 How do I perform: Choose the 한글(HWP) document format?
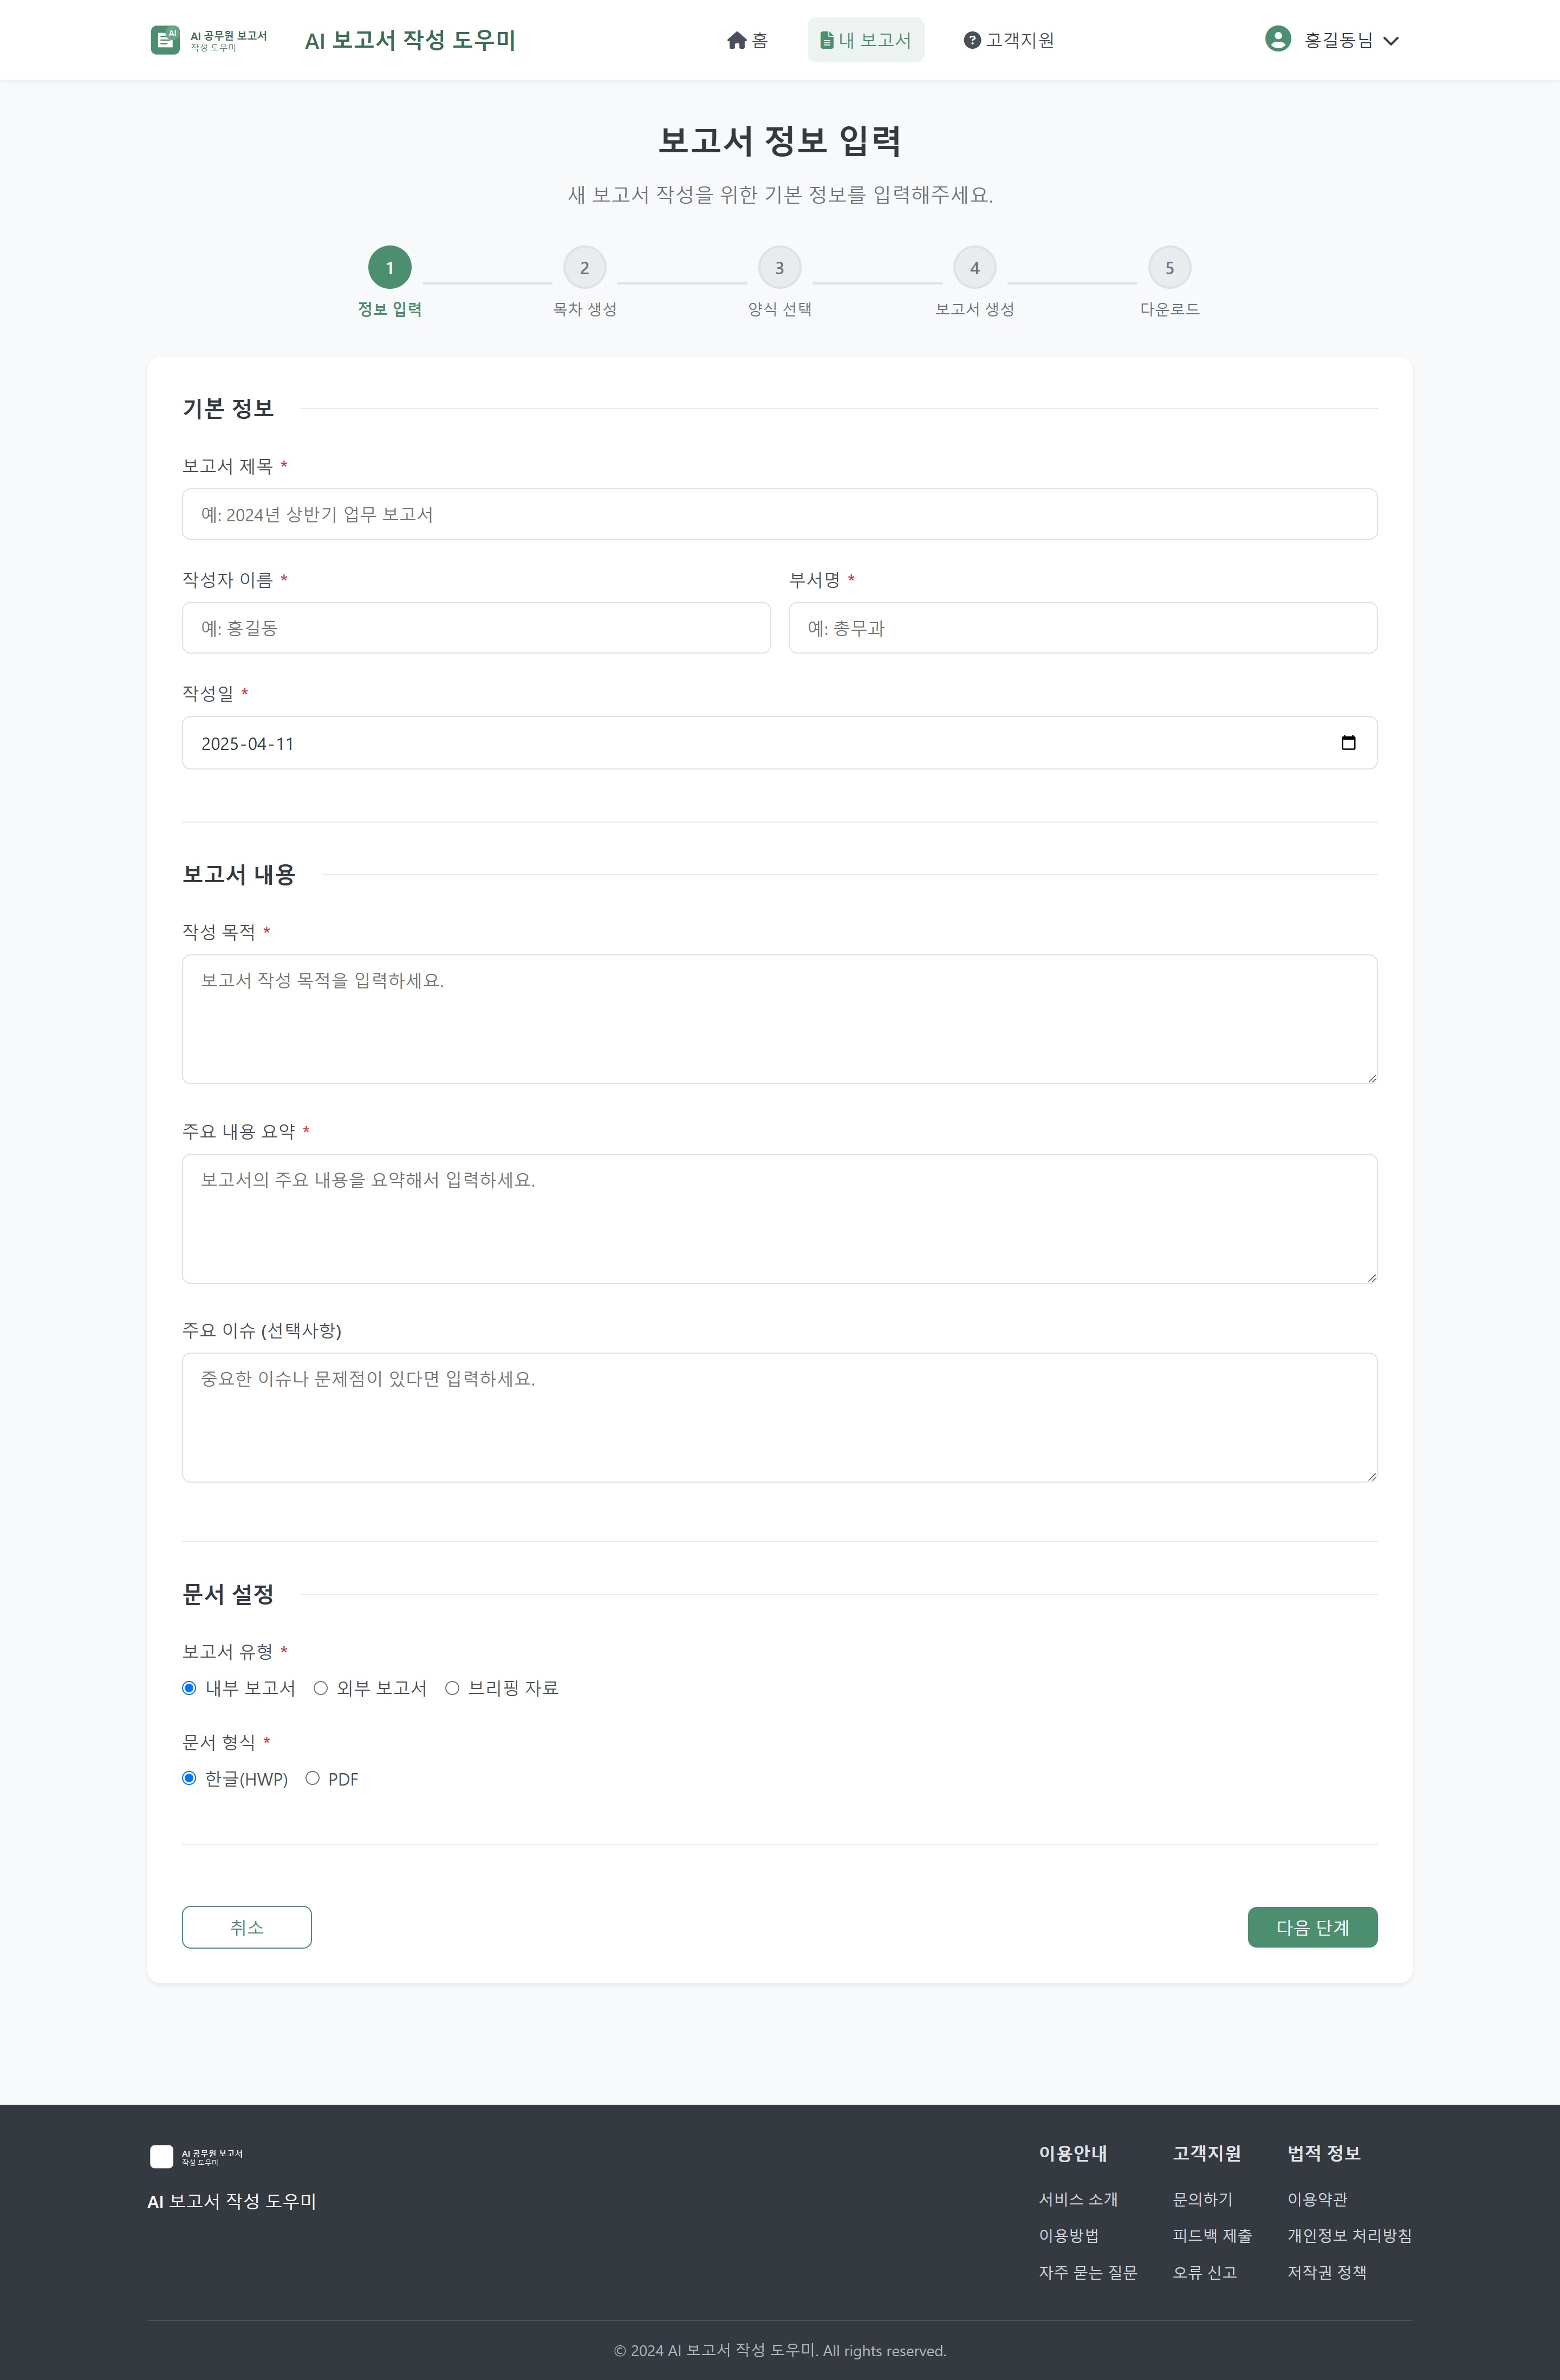click(x=189, y=1778)
